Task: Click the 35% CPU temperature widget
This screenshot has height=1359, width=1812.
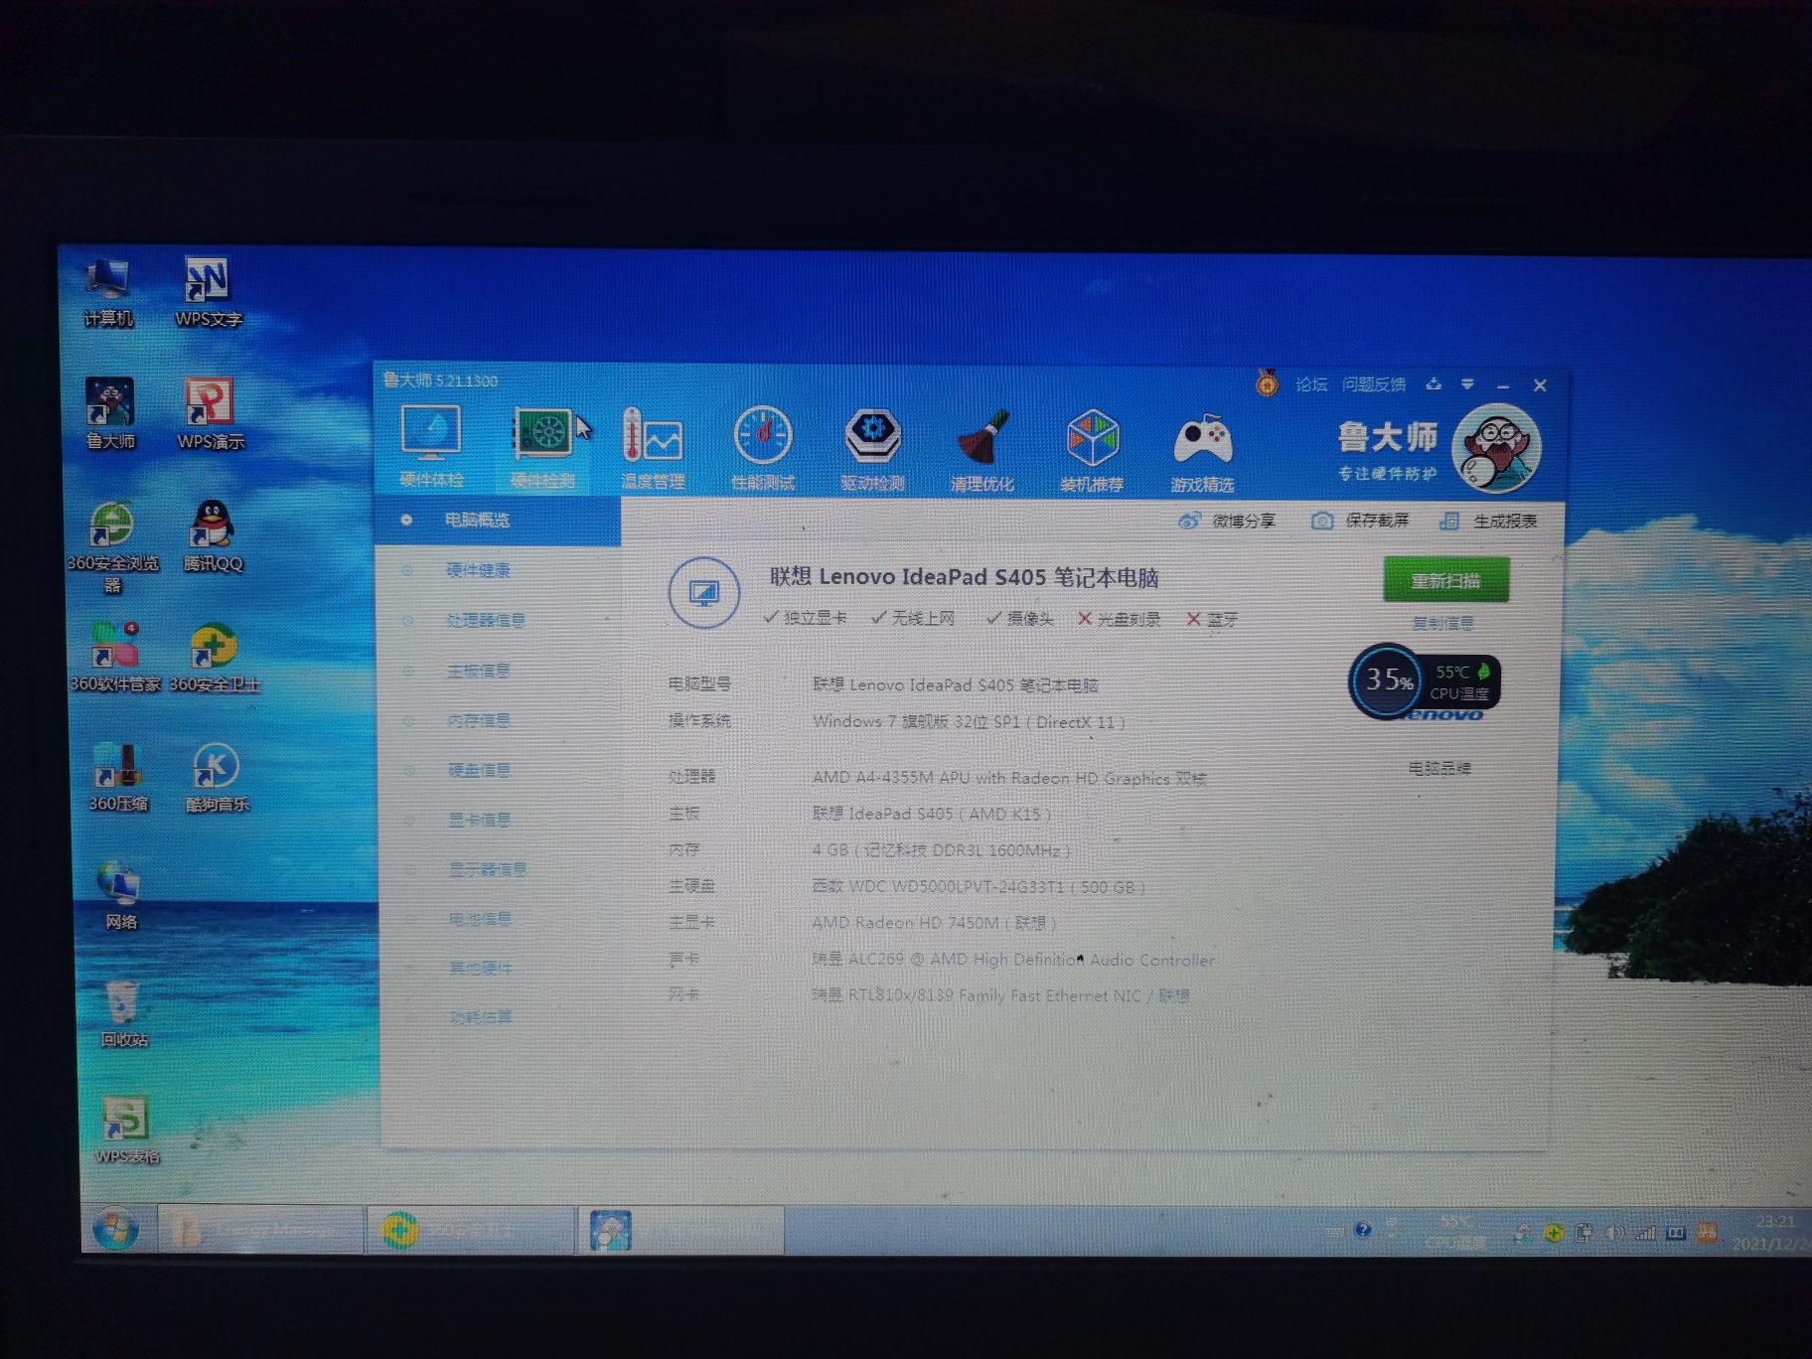Action: point(1424,681)
